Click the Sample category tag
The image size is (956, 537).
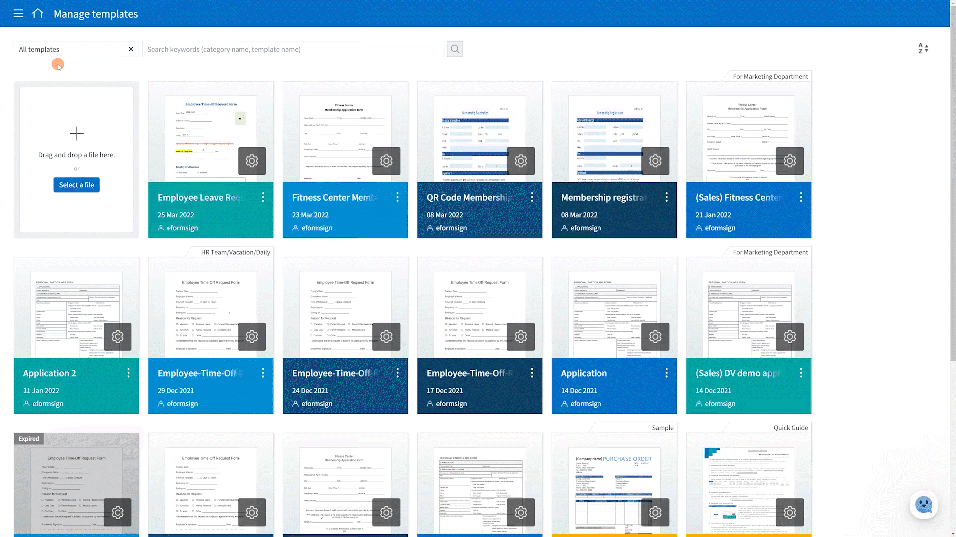click(x=662, y=428)
